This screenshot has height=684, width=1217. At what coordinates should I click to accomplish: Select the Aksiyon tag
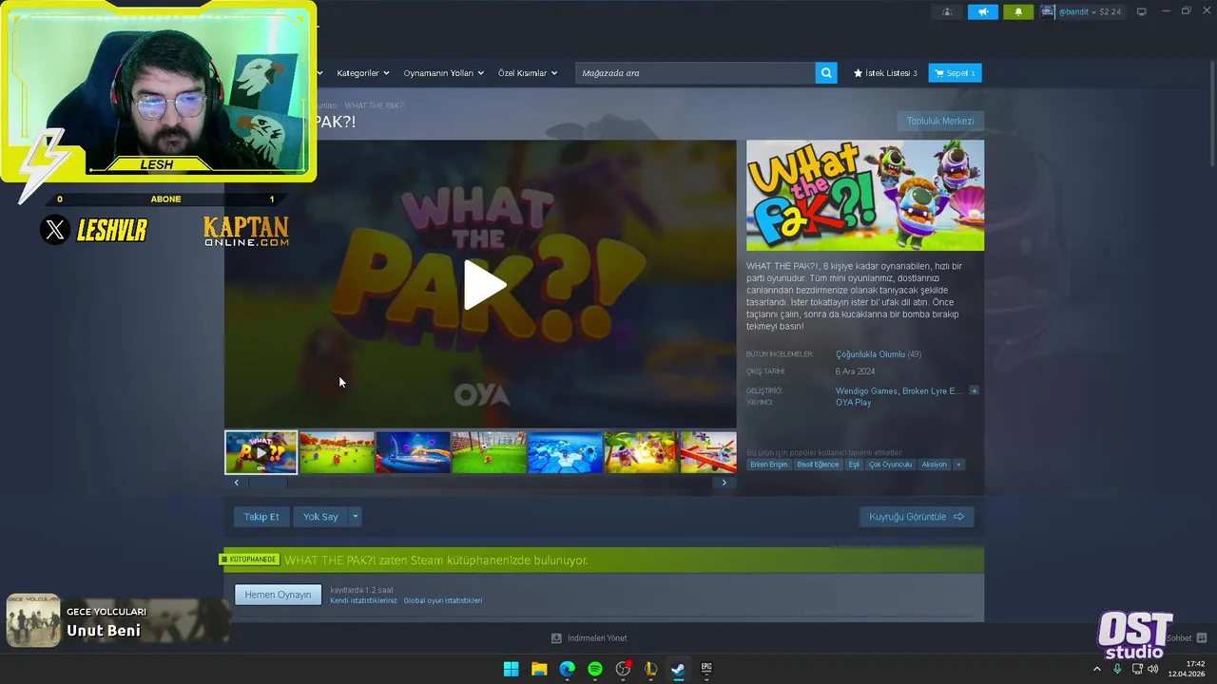point(934,465)
